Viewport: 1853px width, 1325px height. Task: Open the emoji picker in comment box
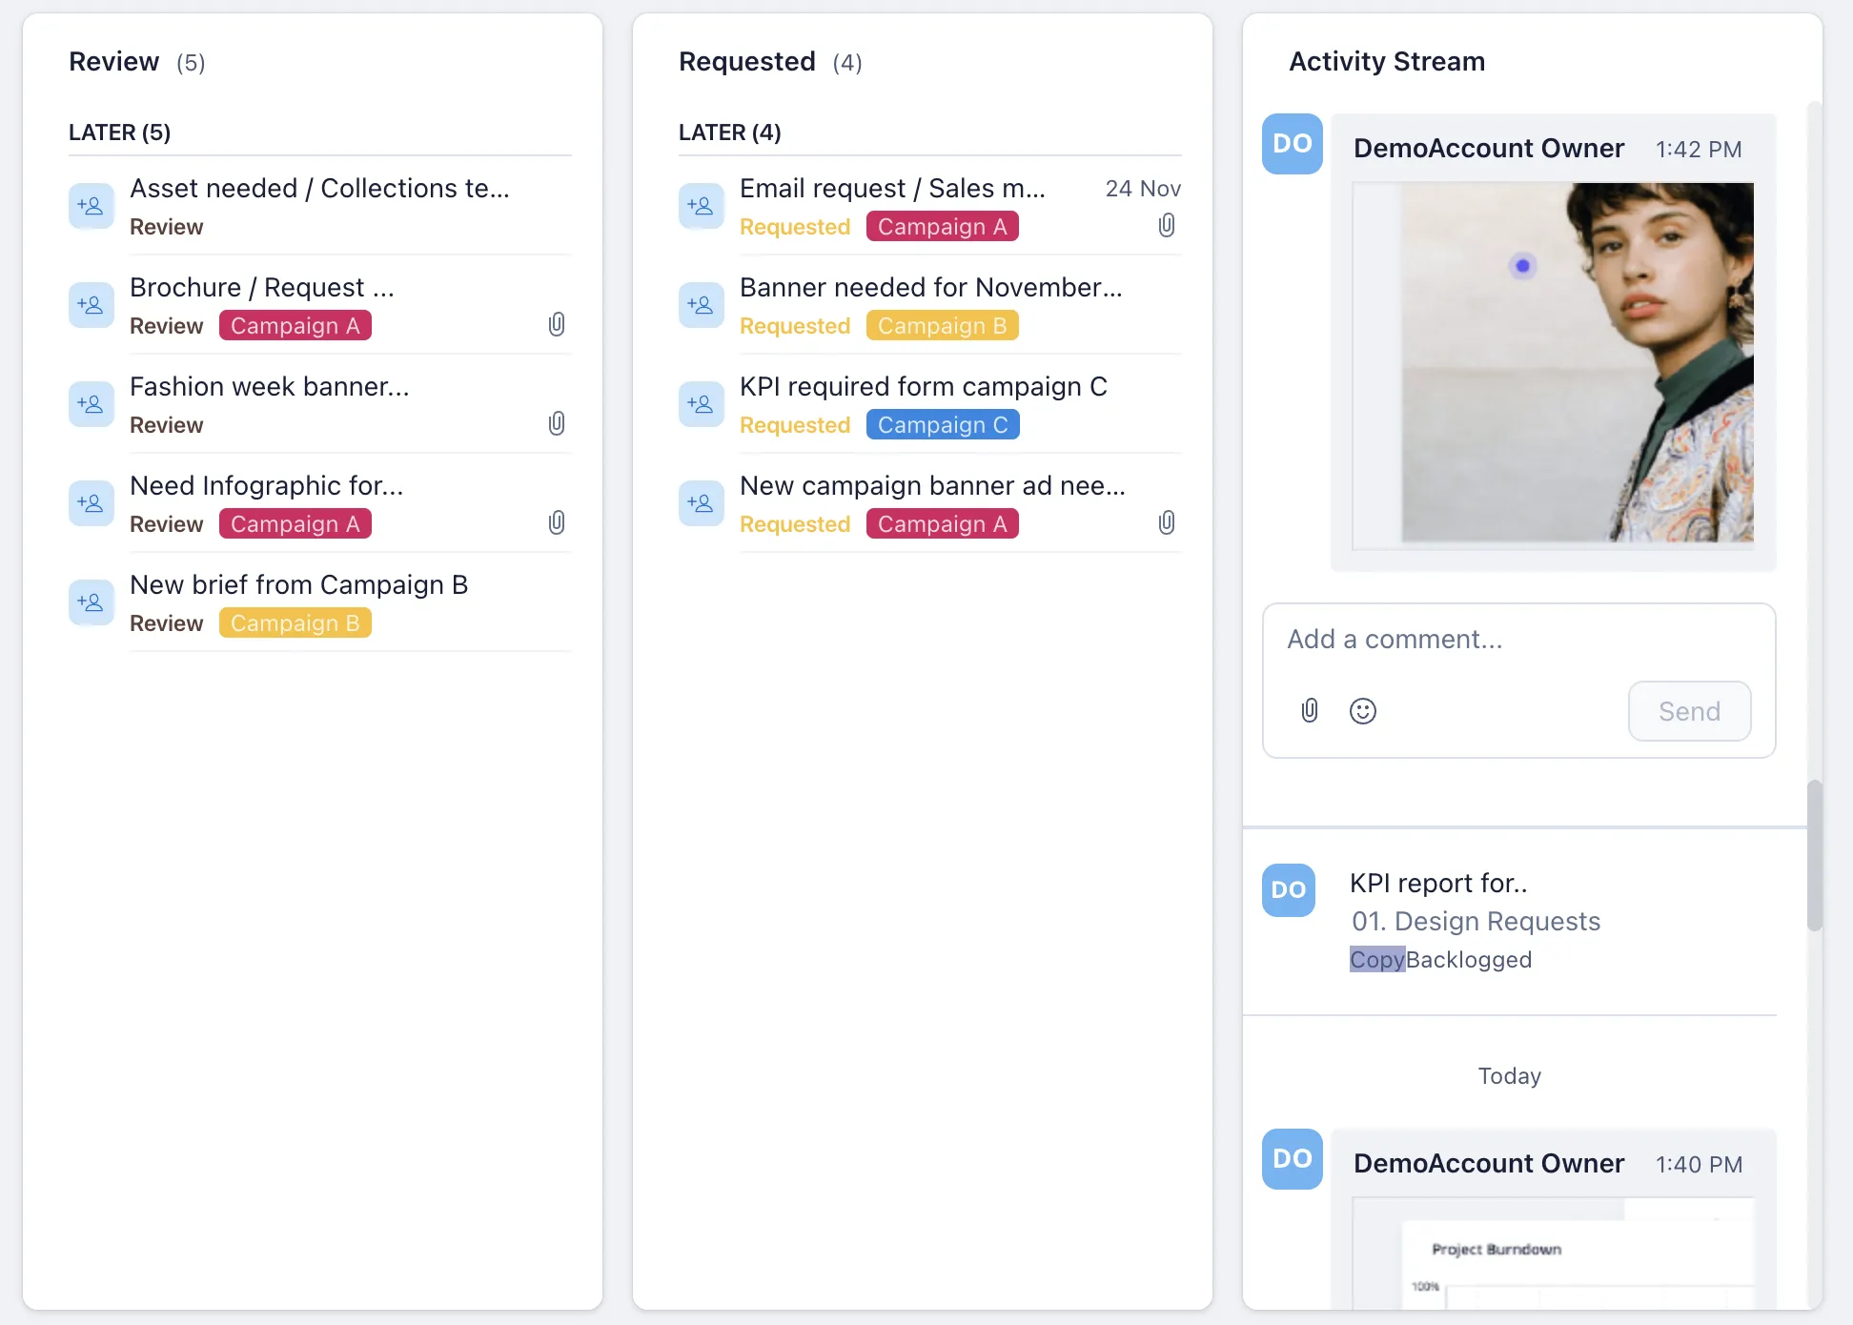click(1363, 711)
